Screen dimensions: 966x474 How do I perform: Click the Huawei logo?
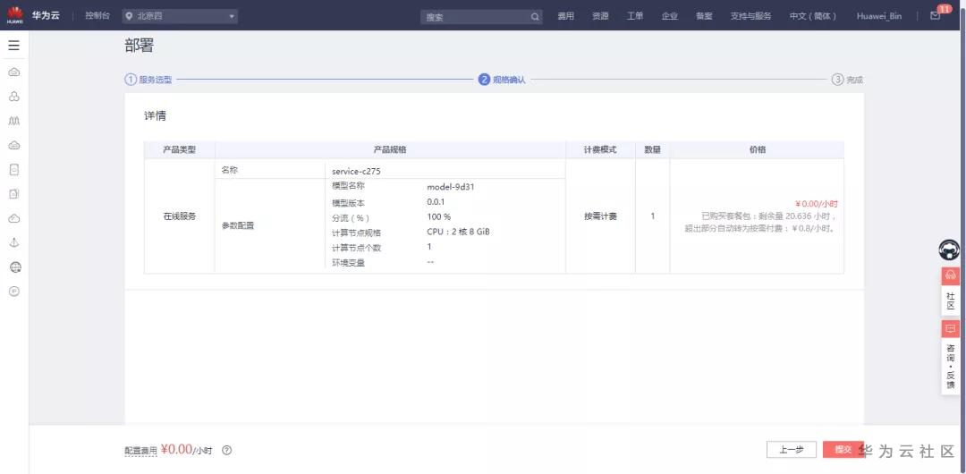[x=15, y=15]
